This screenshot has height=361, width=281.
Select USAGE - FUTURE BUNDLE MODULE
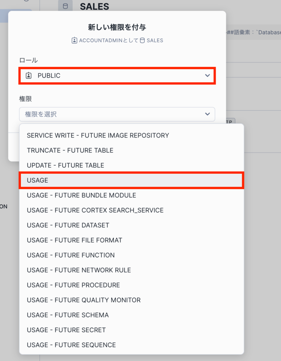tap(81, 195)
